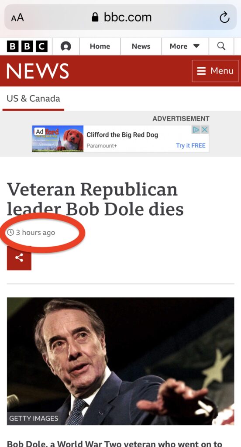Tap the NEWS banner heading
241x447 pixels.
coord(38,71)
